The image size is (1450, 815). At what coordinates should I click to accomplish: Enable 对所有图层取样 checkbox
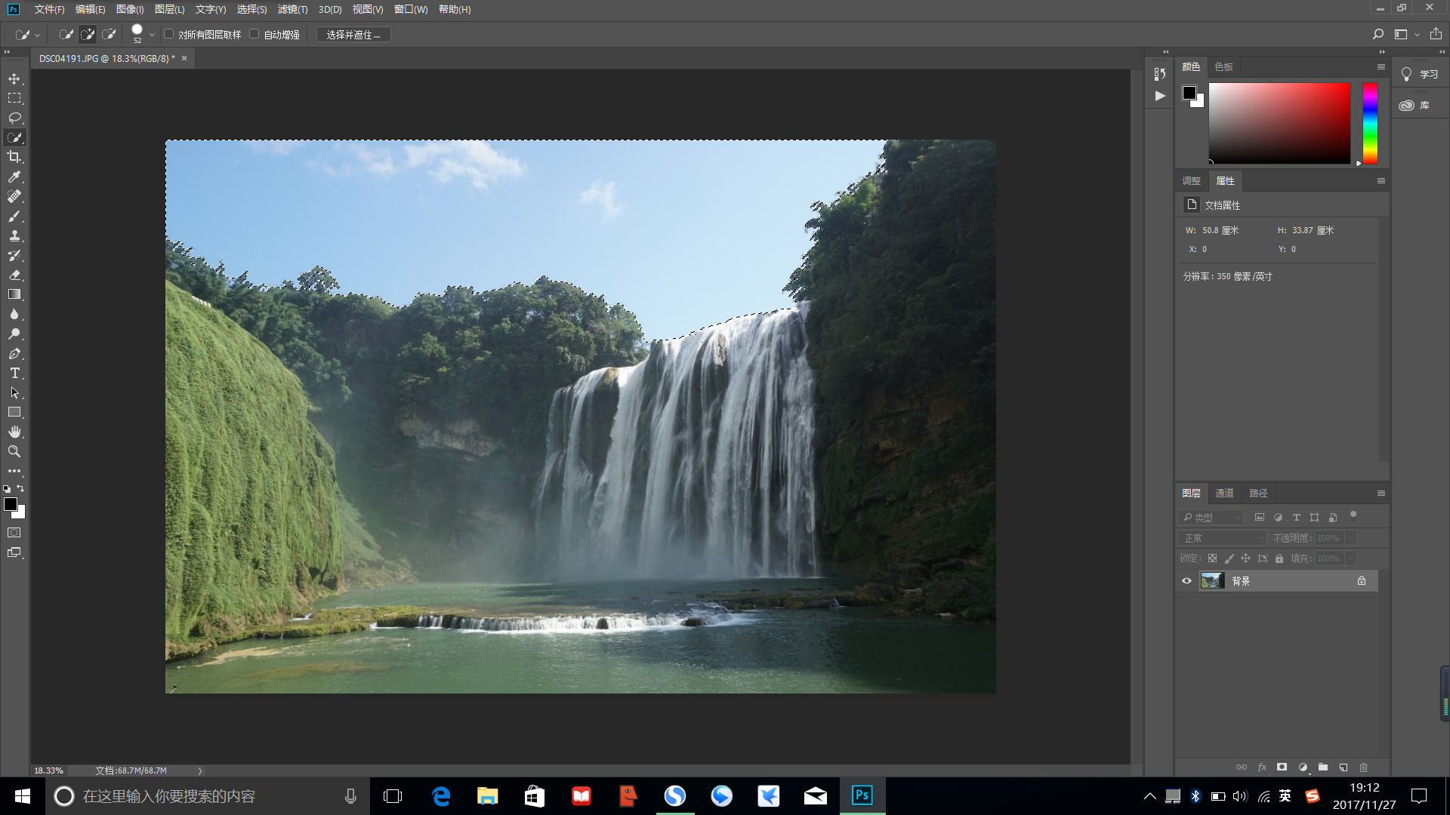point(170,34)
